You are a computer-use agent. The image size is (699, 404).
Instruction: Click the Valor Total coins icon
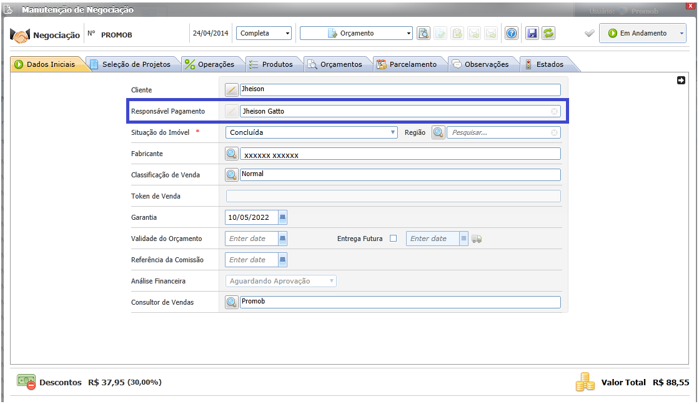[585, 382]
